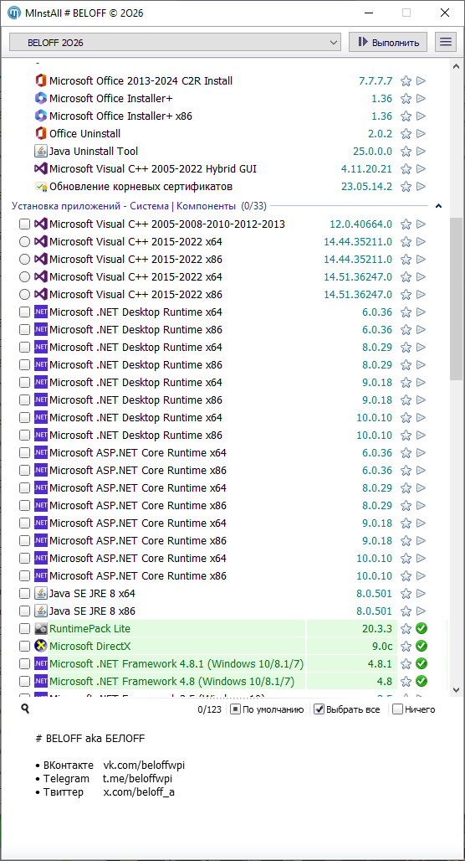Click the search magnifier icon
This screenshot has width=465, height=861.
point(25,709)
